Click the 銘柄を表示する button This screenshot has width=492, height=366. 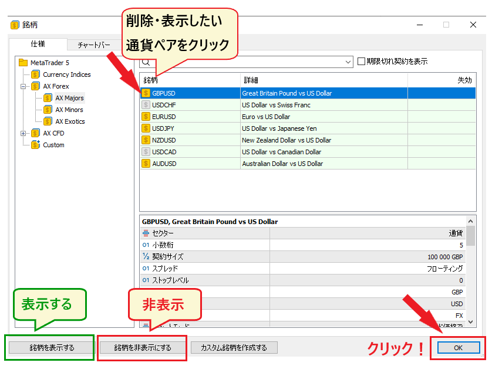[52, 348]
